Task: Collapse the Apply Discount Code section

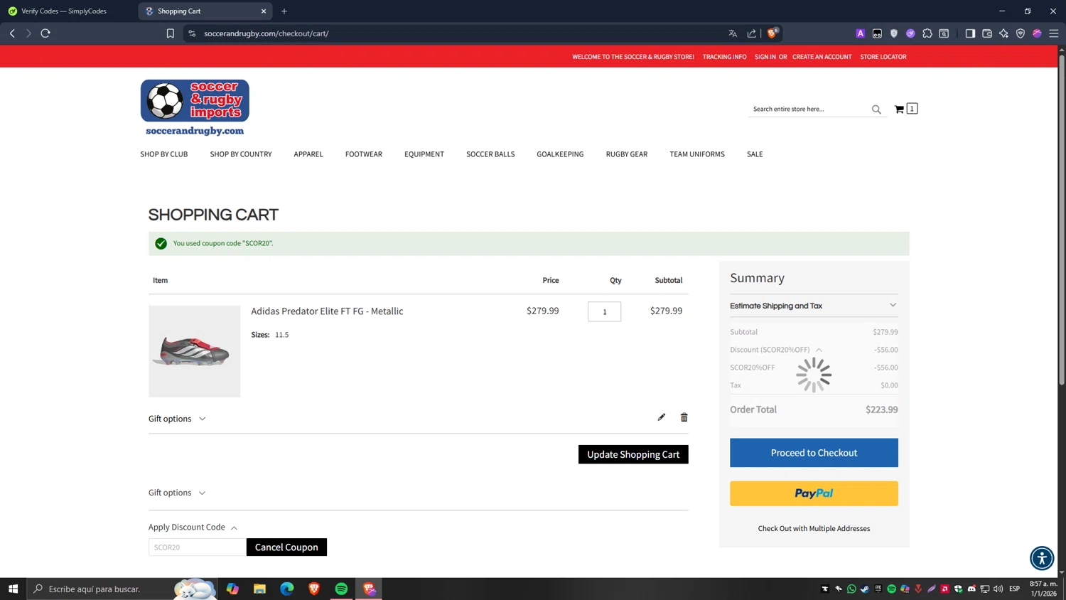Action: point(193,527)
